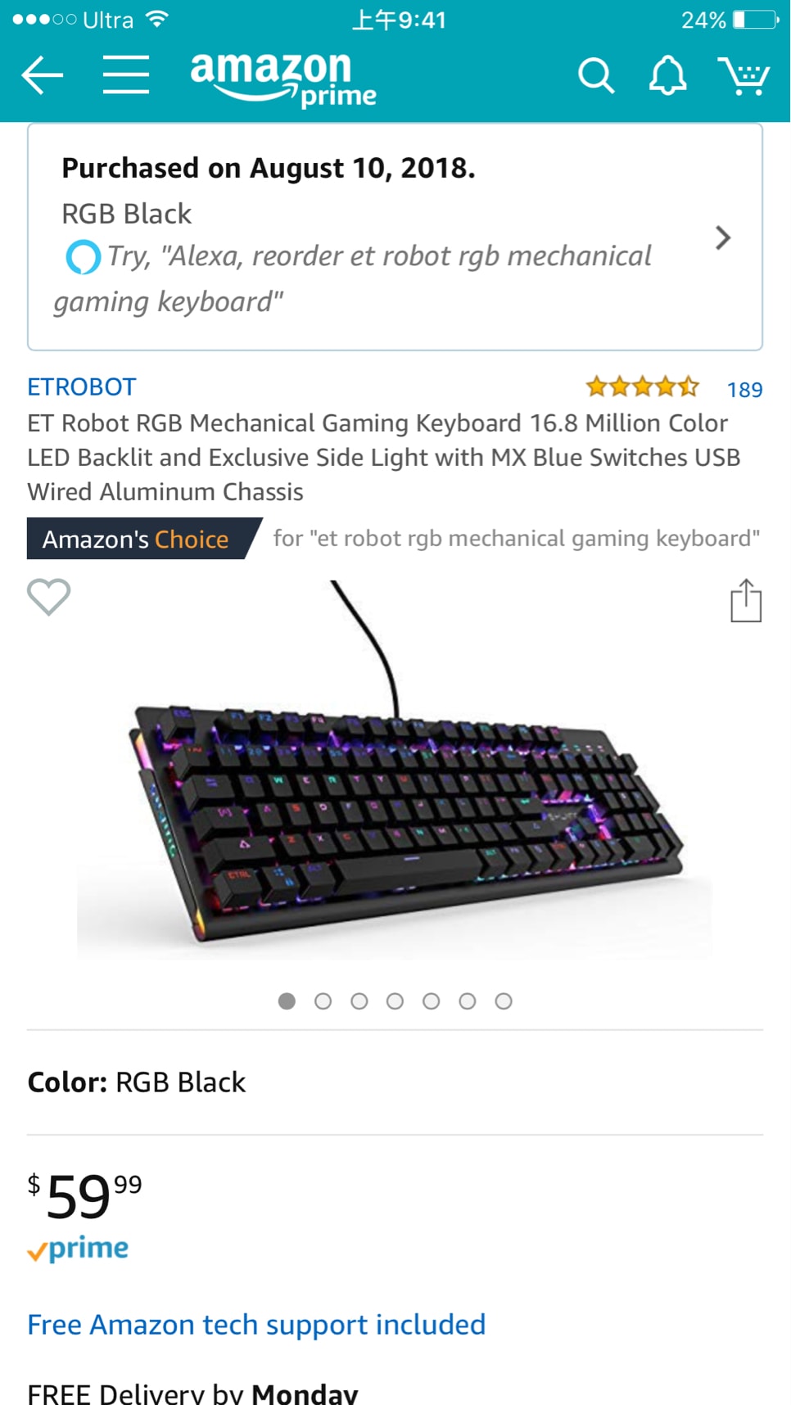Open the hamburger menu

tap(126, 75)
